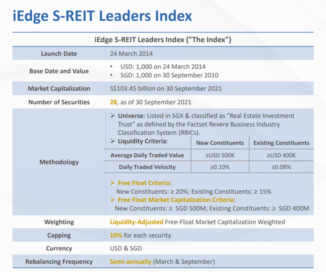Click the 'Liquidity Criteria' heading
The width and height of the screenshot is (326, 272).
(x=142, y=141)
